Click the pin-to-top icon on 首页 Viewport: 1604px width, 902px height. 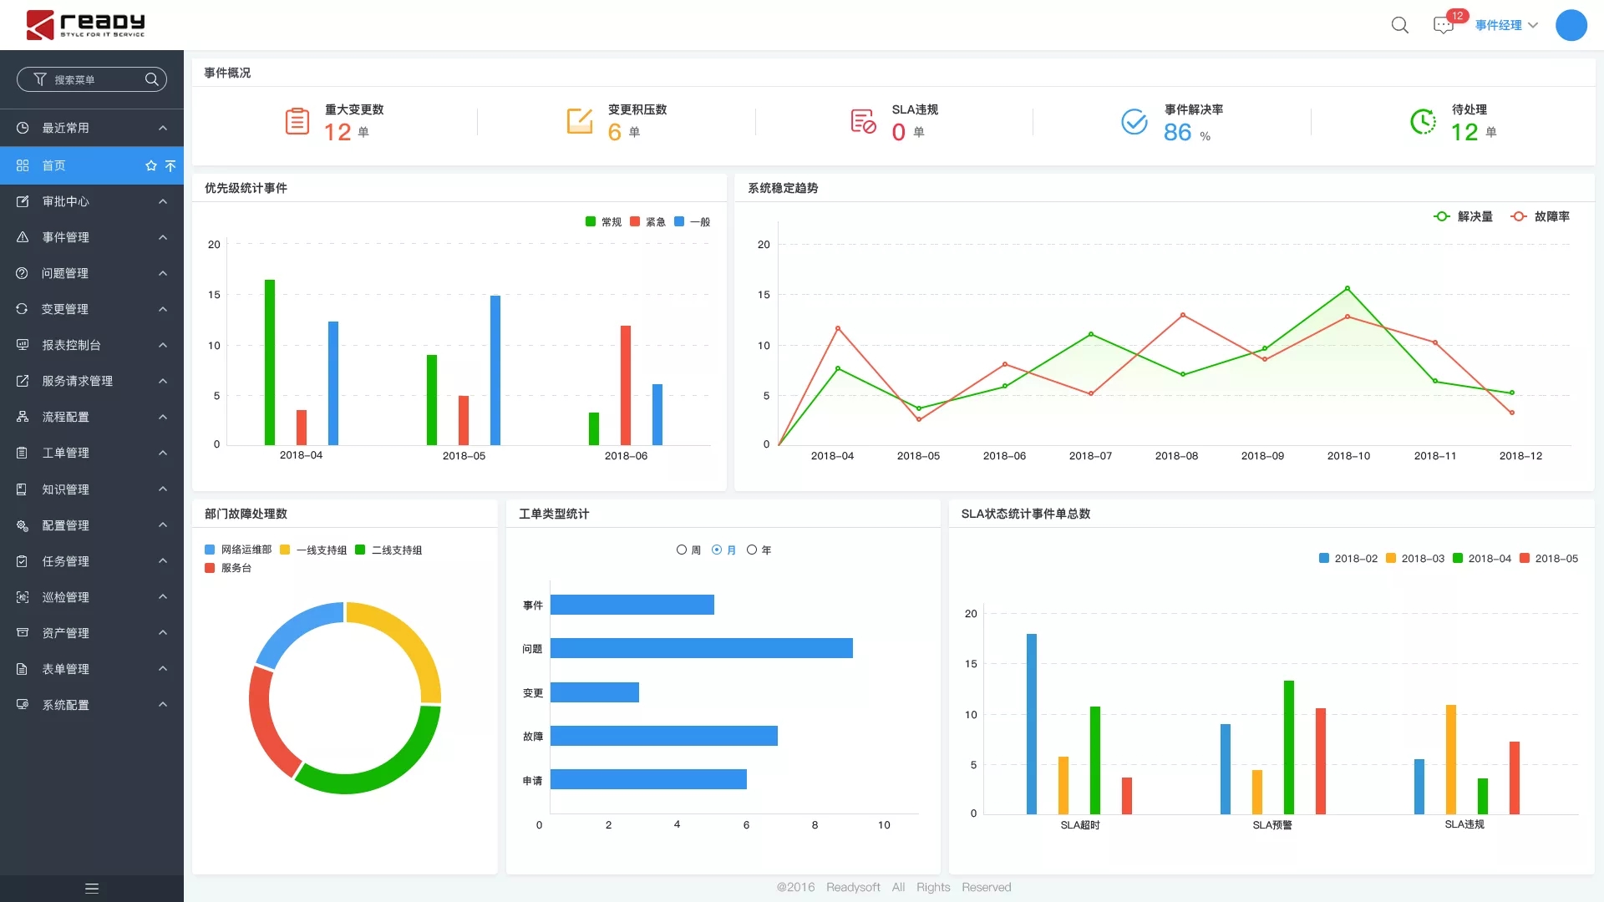click(x=170, y=165)
